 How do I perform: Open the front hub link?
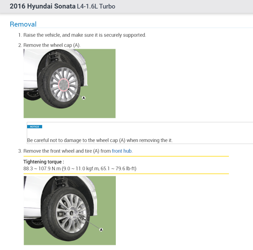point(122,151)
